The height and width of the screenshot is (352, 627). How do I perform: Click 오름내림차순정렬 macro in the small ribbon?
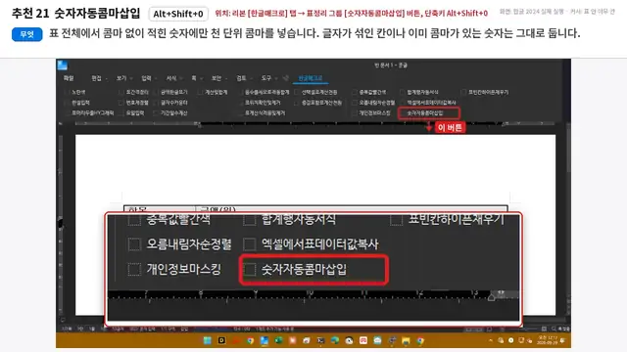click(373, 103)
